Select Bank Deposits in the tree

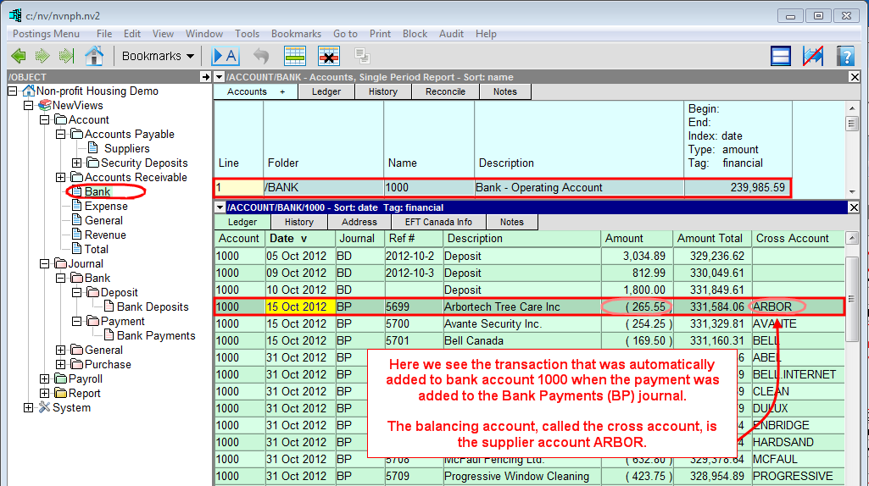tap(153, 307)
